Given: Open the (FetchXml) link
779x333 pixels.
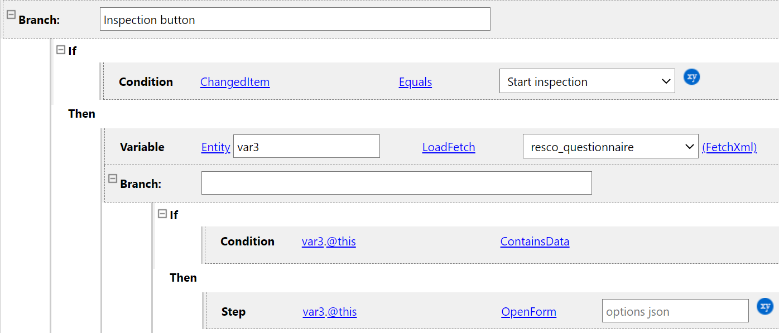Looking at the screenshot, I should click(729, 147).
